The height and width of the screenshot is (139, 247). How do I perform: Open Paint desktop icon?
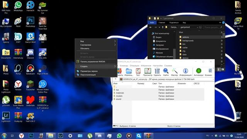pyautogui.click(x=18, y=22)
